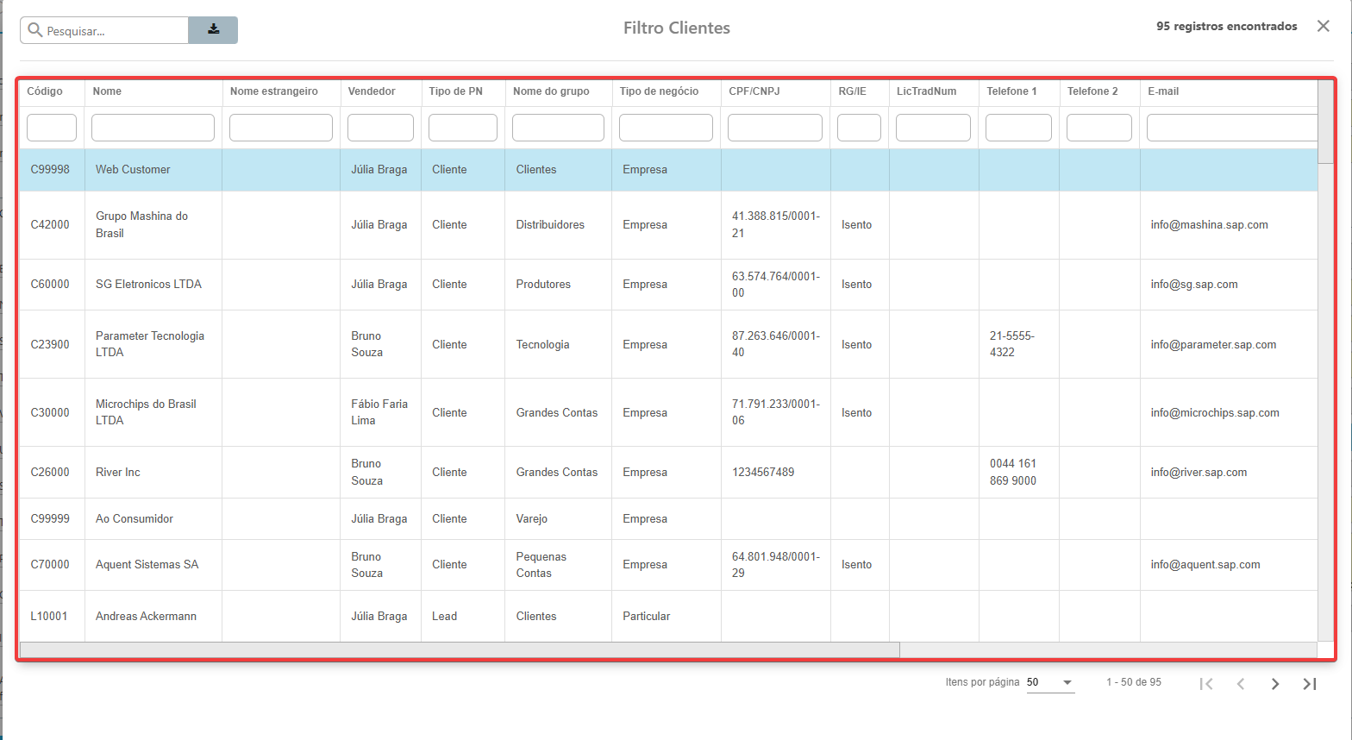Screen dimensions: 1352x740
Task: Click the Nome do grupo column header
Action: 551,91
